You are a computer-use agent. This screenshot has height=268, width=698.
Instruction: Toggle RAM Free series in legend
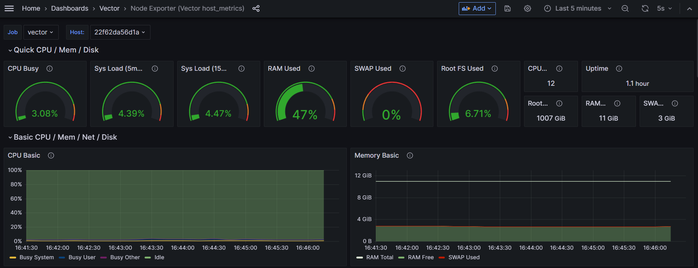coord(421,257)
